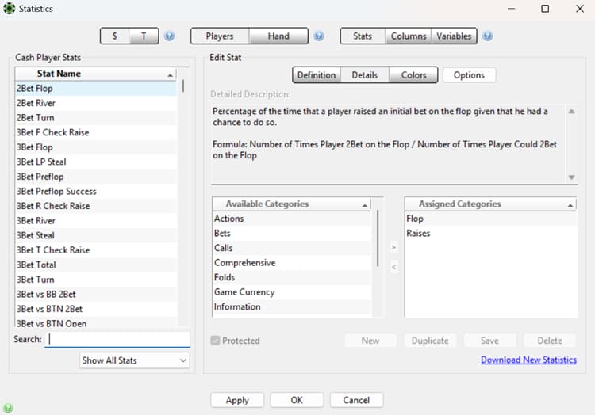This screenshot has height=415, width=595.
Task: Select 3Bet vs BTN 2Bet stat
Action: [x=96, y=309]
